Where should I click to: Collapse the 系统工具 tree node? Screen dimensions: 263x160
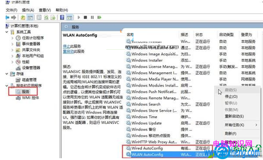tap(7, 32)
